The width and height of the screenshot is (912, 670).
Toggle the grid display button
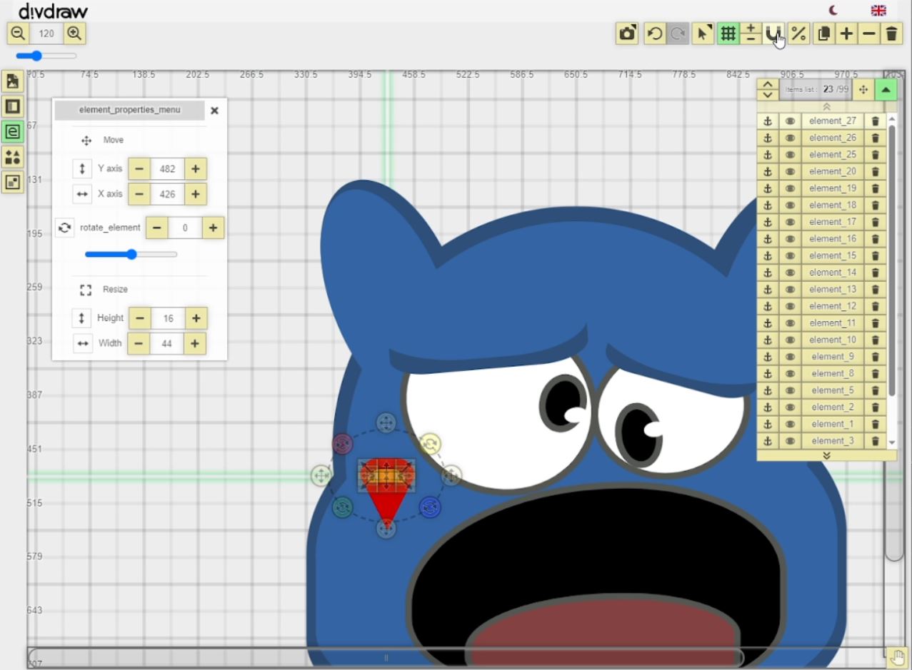[728, 34]
